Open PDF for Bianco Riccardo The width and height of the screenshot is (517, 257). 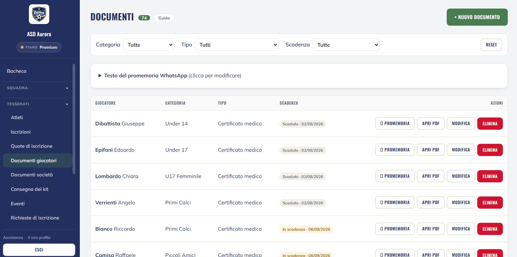[431, 229]
